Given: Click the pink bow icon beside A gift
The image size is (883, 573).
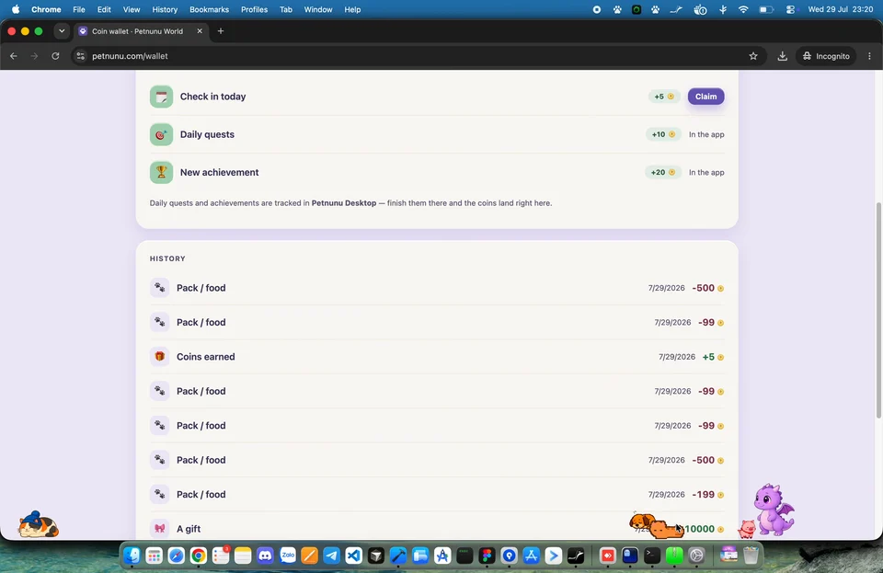Looking at the screenshot, I should pos(160,529).
